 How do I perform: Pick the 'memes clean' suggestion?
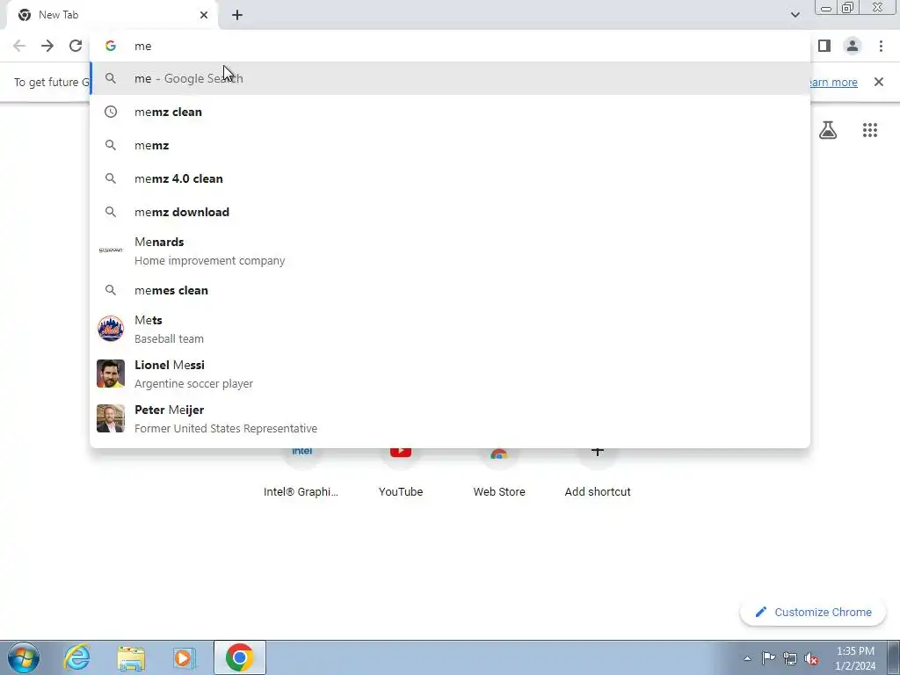(450, 290)
